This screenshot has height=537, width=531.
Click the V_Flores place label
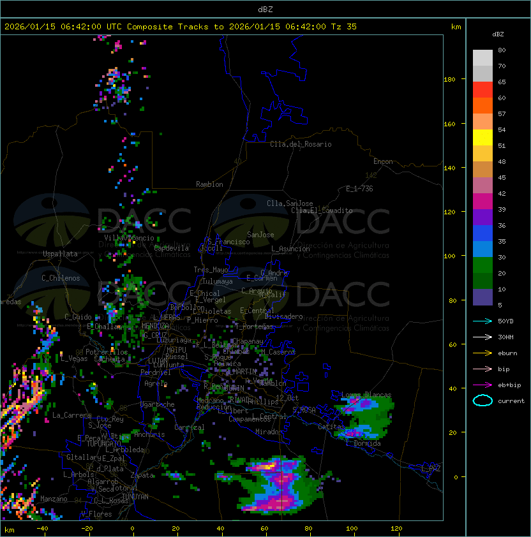[x=96, y=514]
